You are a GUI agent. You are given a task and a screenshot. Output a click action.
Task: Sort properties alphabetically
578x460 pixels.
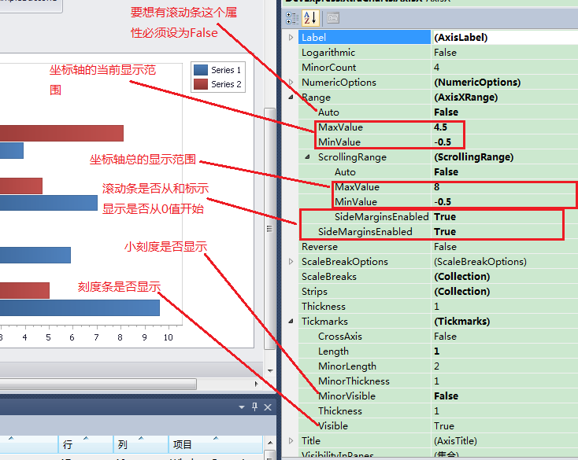310,18
